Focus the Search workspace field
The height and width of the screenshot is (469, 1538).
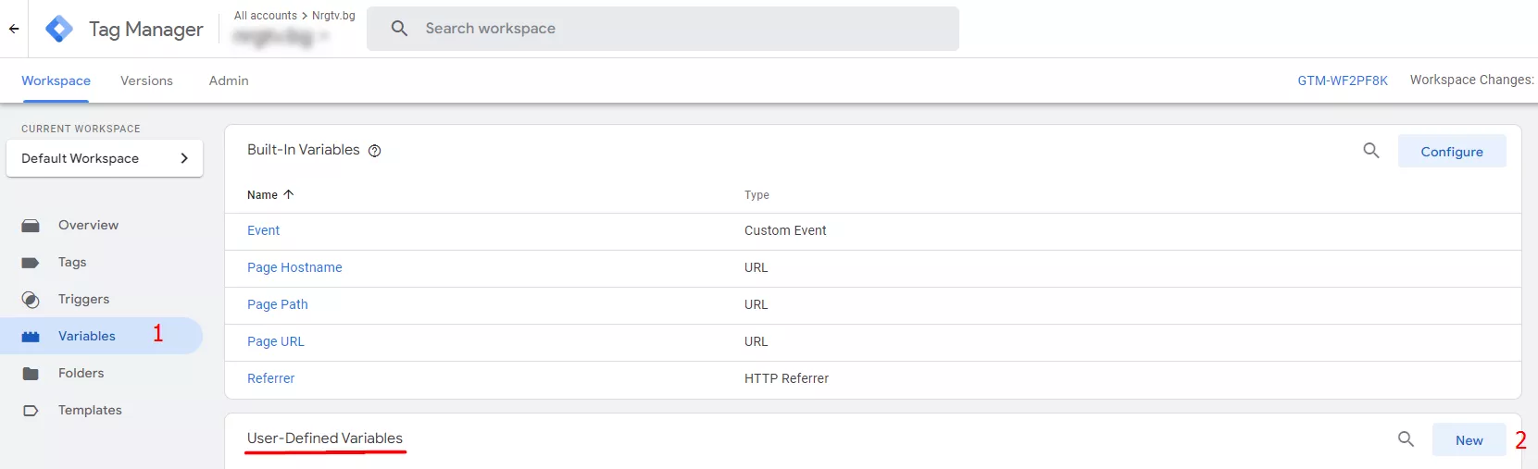pos(663,29)
